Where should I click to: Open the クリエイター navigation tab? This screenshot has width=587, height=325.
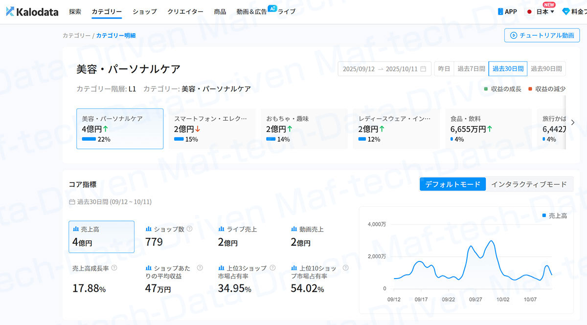[185, 12]
